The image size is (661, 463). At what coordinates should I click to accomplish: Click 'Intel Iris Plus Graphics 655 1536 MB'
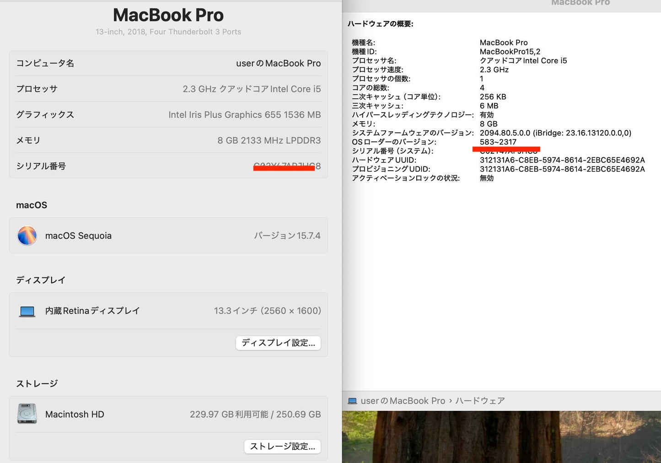pos(244,114)
